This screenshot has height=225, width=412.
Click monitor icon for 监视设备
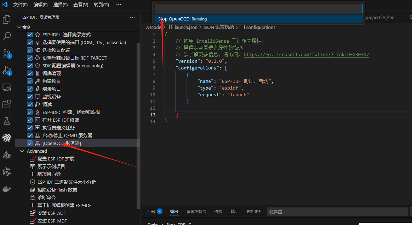point(38,97)
